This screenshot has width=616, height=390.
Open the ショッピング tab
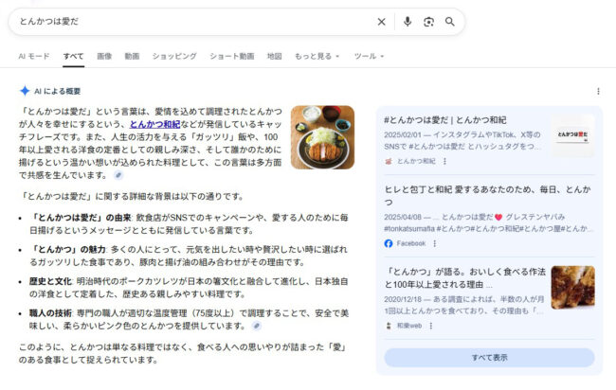pyautogui.click(x=174, y=56)
